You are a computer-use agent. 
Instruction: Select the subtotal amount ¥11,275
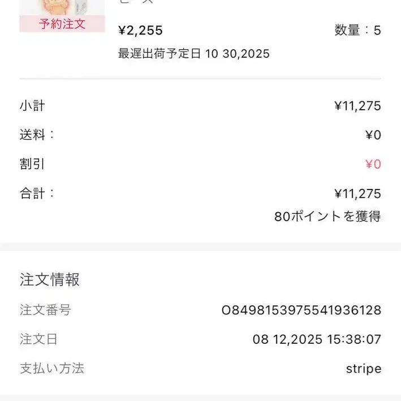click(x=357, y=106)
